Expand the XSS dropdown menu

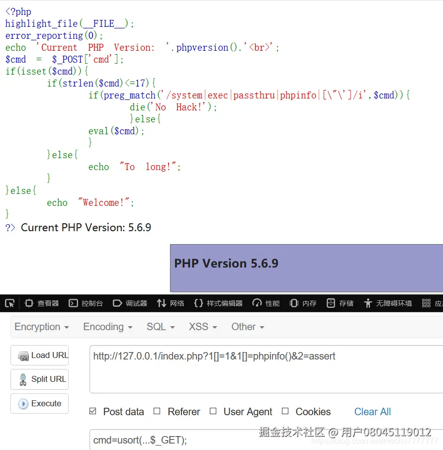pos(203,327)
